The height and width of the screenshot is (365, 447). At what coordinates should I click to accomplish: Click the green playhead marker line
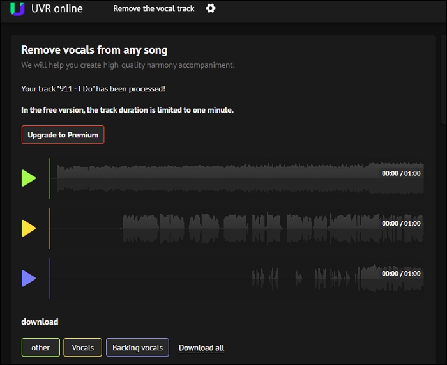(x=50, y=178)
